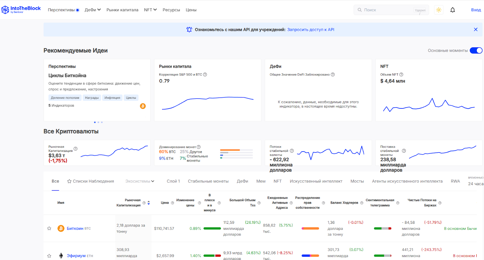Click Bitcoin in/out of money bar
484x260 pixels.
212,228
